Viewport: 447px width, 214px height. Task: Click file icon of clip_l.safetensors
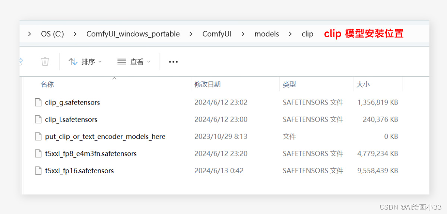[x=38, y=119]
